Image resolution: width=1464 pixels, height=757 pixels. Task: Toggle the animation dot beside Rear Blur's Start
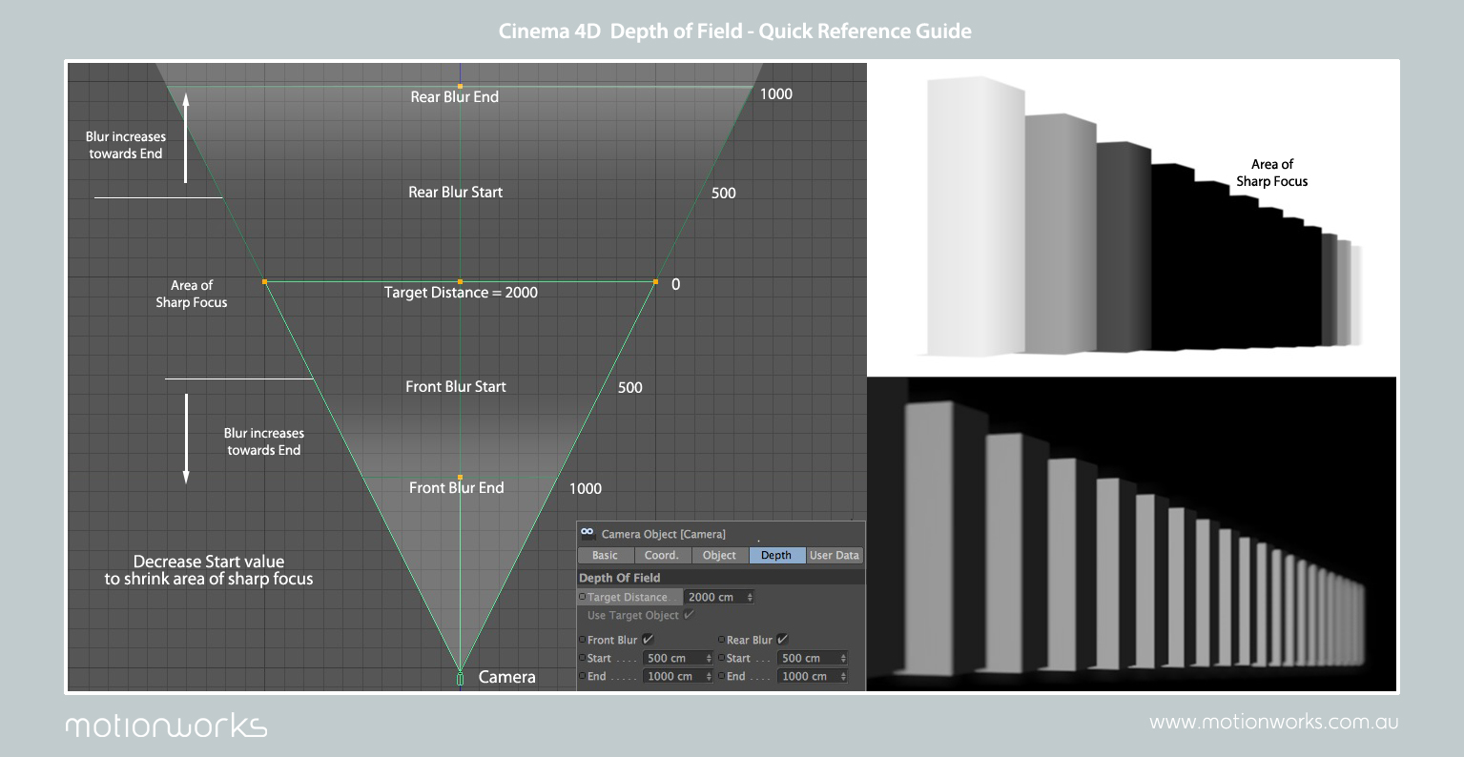click(721, 658)
